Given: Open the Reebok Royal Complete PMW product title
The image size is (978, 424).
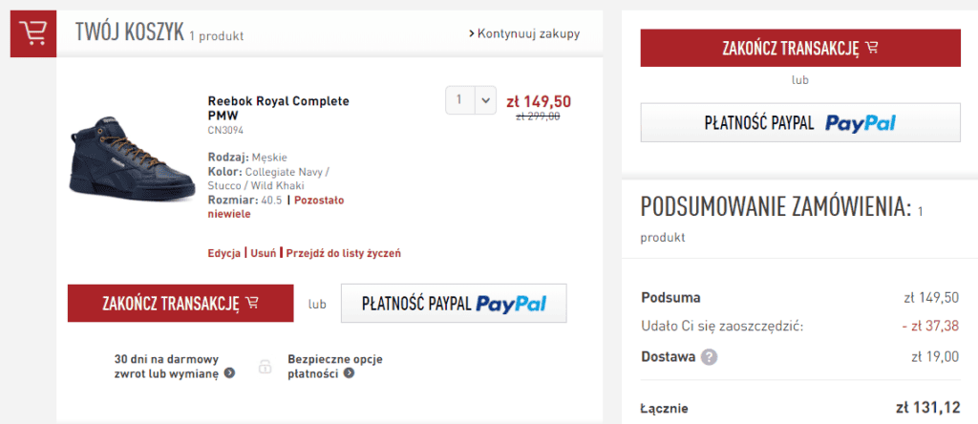Looking at the screenshot, I should [x=278, y=108].
